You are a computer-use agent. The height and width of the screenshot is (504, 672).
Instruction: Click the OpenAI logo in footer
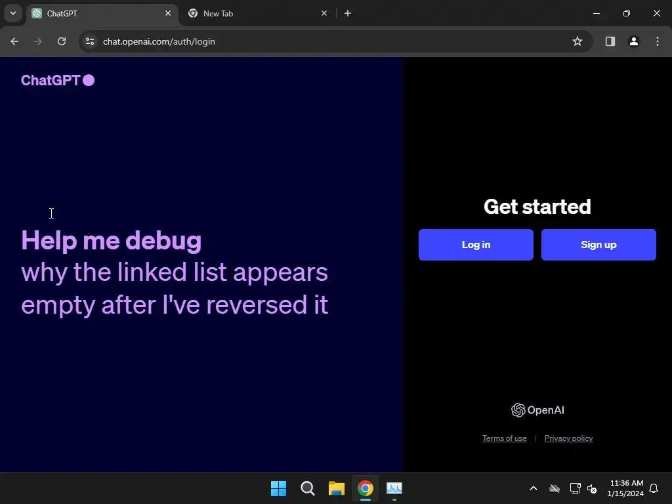coord(537,410)
